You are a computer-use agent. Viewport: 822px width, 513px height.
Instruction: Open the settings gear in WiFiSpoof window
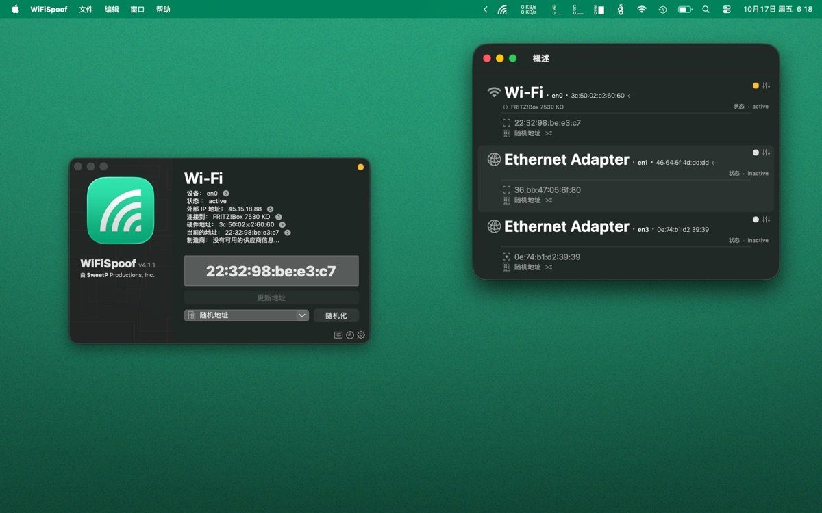360,335
